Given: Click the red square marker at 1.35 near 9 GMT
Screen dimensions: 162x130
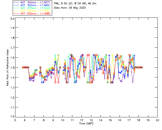Looking at the screenshot, I should point(55,83).
